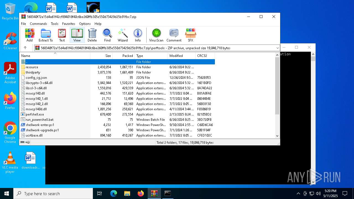This screenshot has width=354, height=199.
Task: Select the perfshell.exe application icon
Action: (x=23, y=114)
